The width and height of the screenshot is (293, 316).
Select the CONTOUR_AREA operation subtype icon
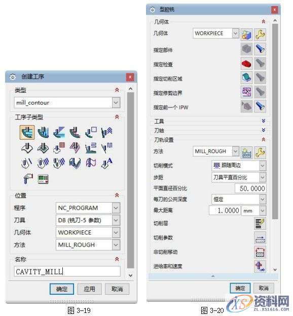(x=43, y=148)
